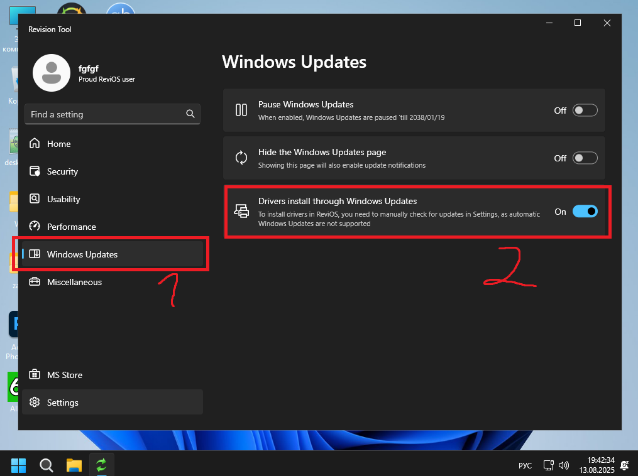Click the Performance gauge icon

tap(35, 226)
